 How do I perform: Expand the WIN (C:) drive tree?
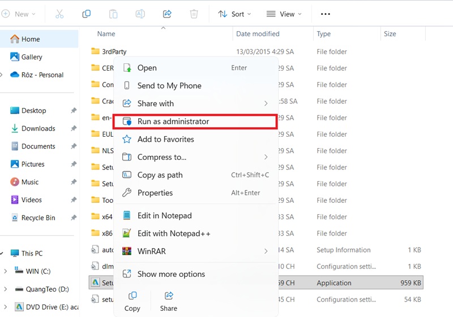click(6, 271)
